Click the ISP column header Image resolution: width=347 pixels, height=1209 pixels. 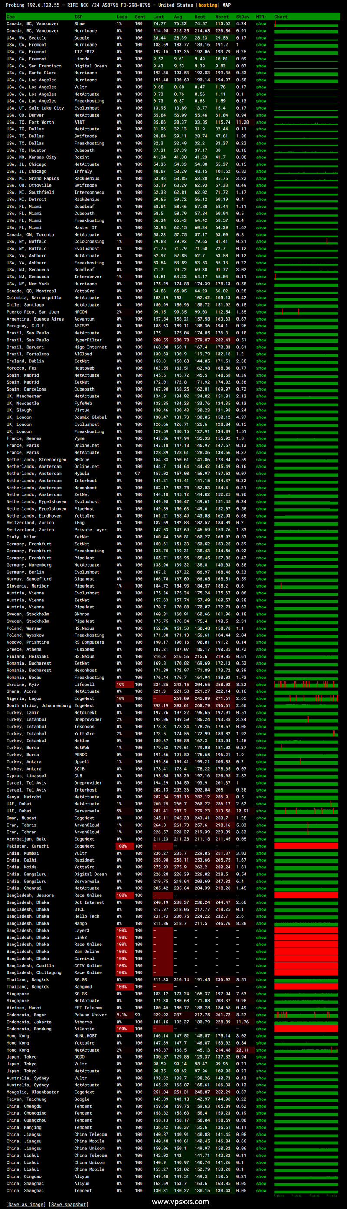[x=78, y=17]
